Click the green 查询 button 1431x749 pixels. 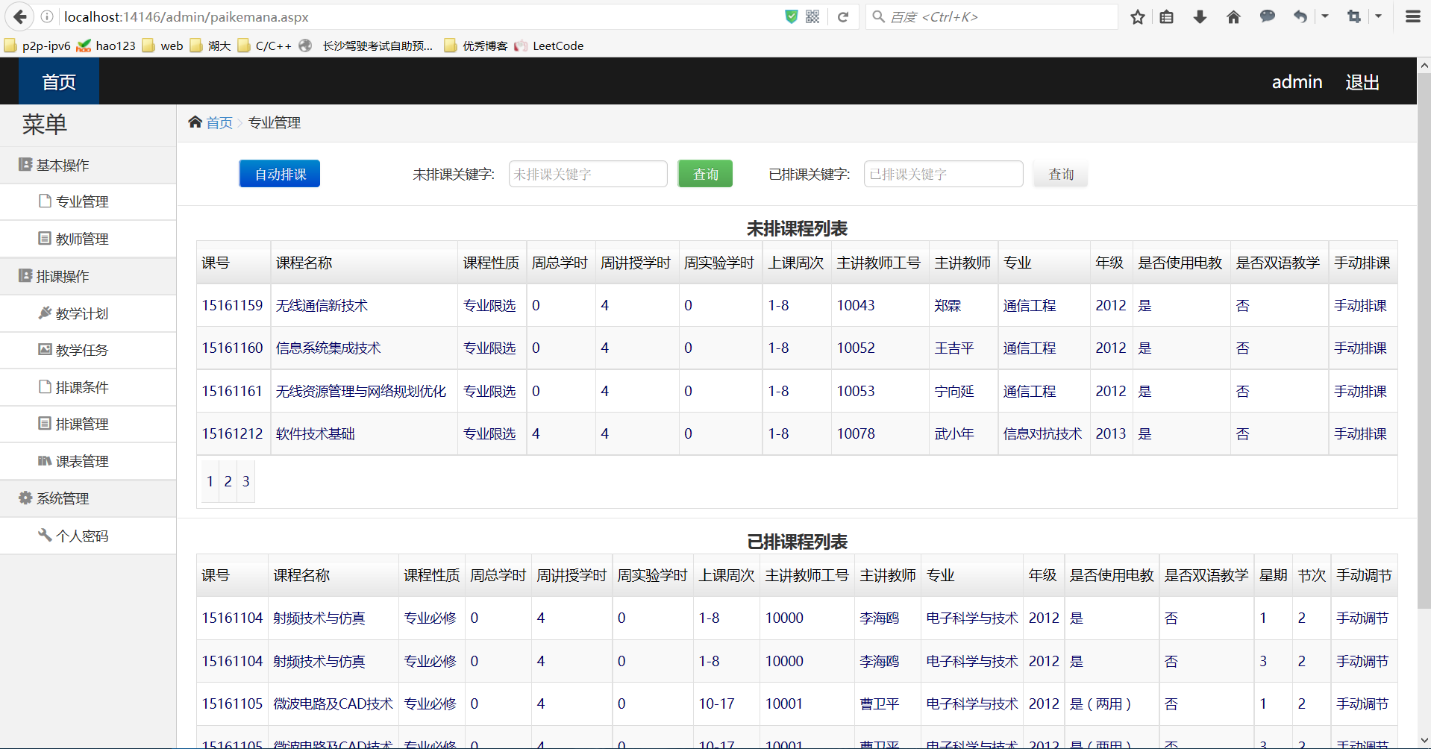point(705,174)
